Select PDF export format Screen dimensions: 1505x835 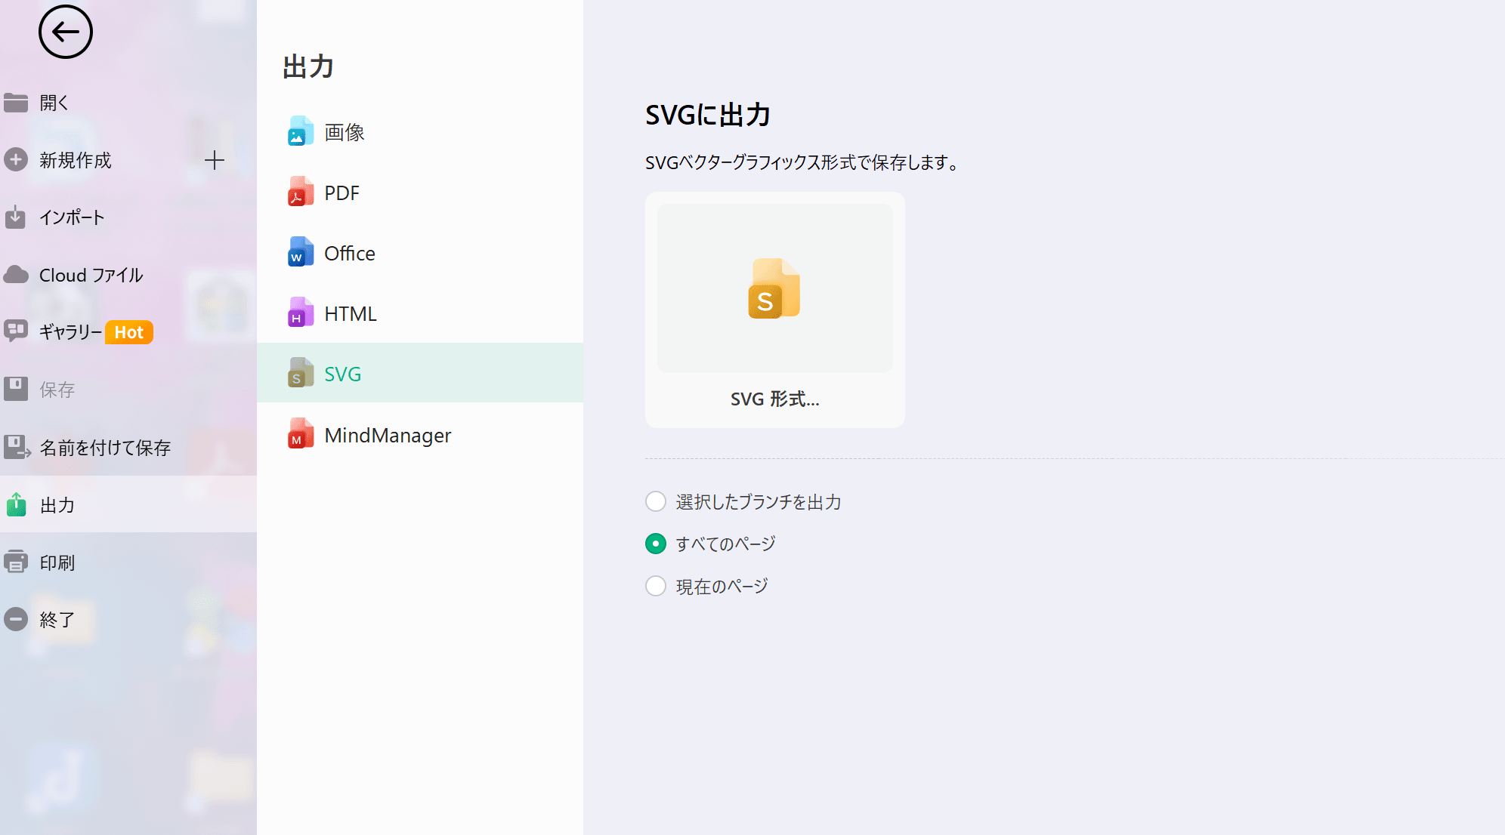(420, 193)
